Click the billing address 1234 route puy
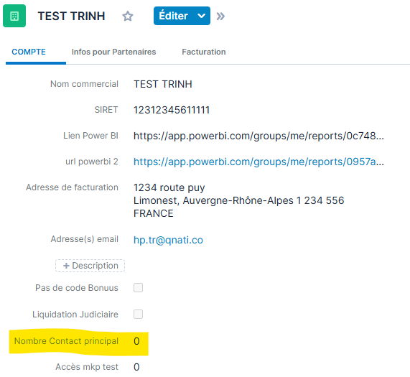Screen dimensions: 410x377 click(169, 187)
